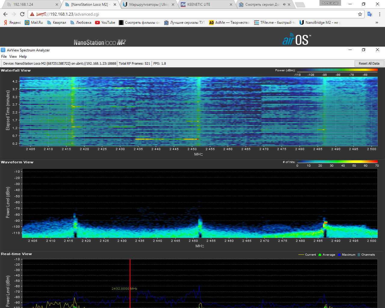Open the Смотреть фильмы bookmark

[x=140, y=23]
